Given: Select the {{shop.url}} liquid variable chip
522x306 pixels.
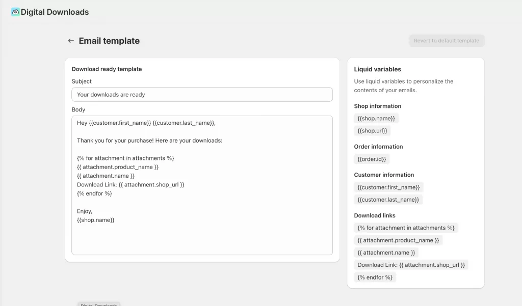Looking at the screenshot, I should (373, 131).
